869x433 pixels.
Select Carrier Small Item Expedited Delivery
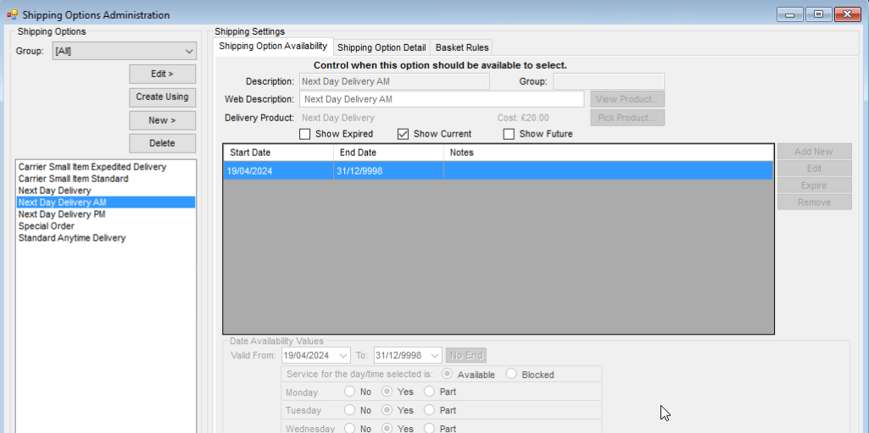[x=92, y=167]
